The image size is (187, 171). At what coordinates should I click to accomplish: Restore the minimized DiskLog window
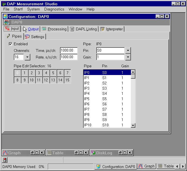click(x=120, y=153)
